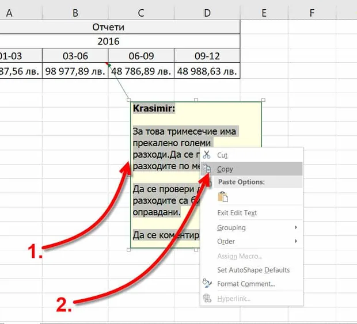
Task: Click the Paste clipboard icon under Paste Options
Action: pyautogui.click(x=223, y=197)
